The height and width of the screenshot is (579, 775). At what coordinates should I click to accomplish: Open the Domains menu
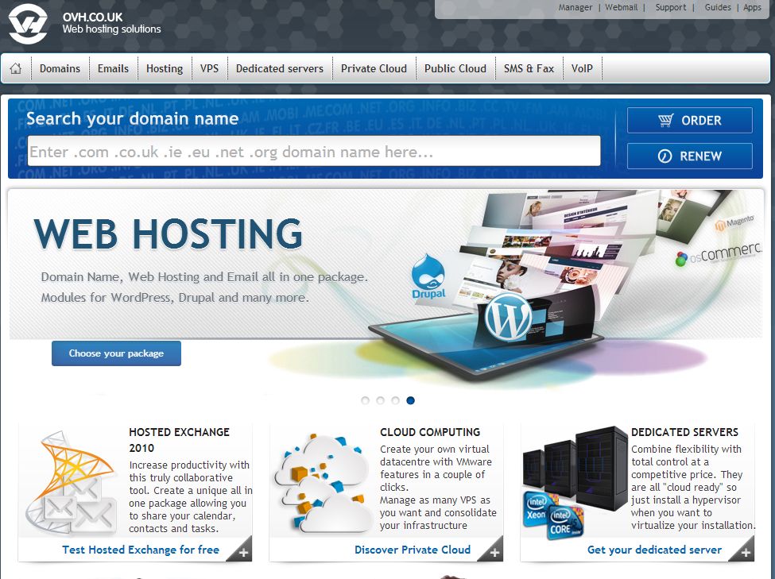(x=60, y=68)
